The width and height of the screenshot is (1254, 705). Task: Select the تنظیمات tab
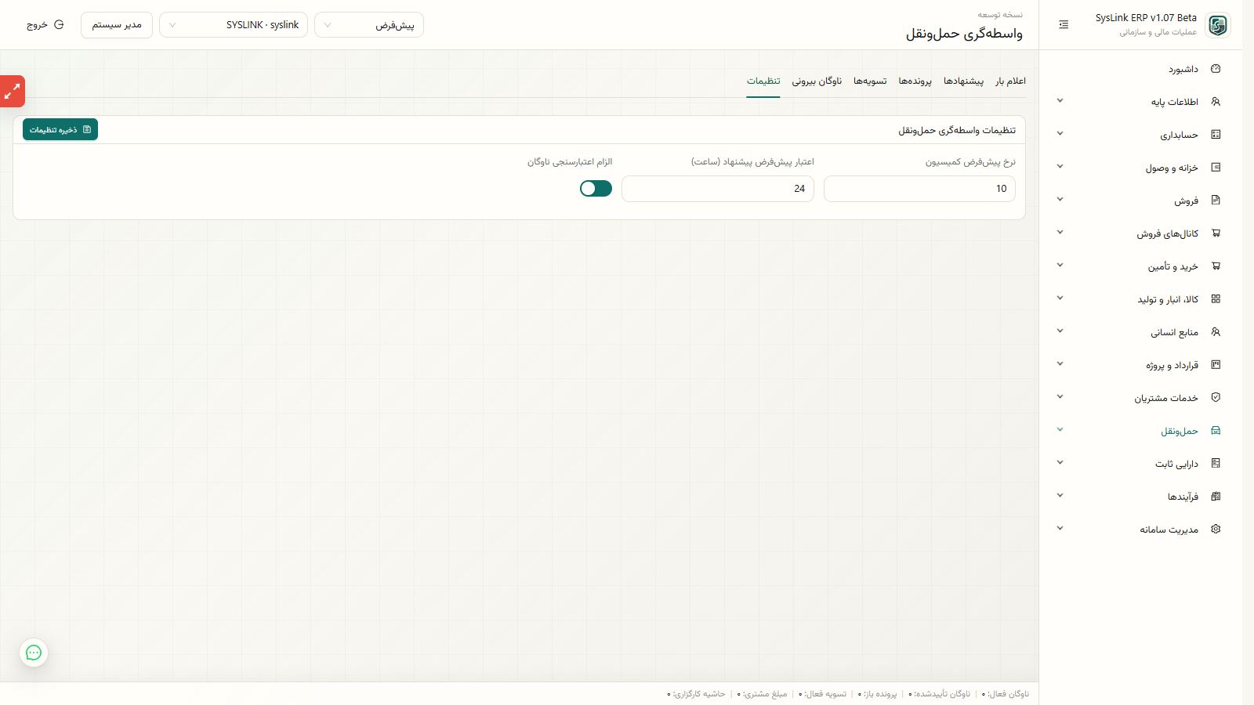coord(763,81)
